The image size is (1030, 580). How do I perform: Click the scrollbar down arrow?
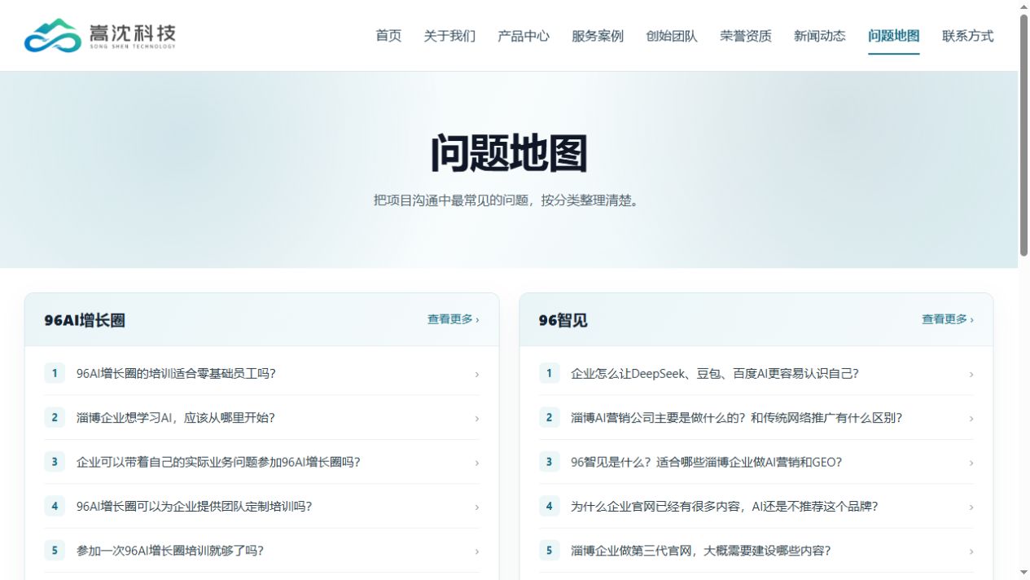click(x=1023, y=573)
